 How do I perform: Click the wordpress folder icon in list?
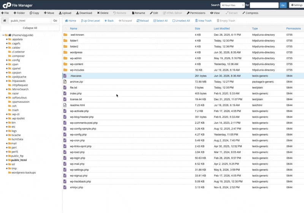click(x=65, y=52)
